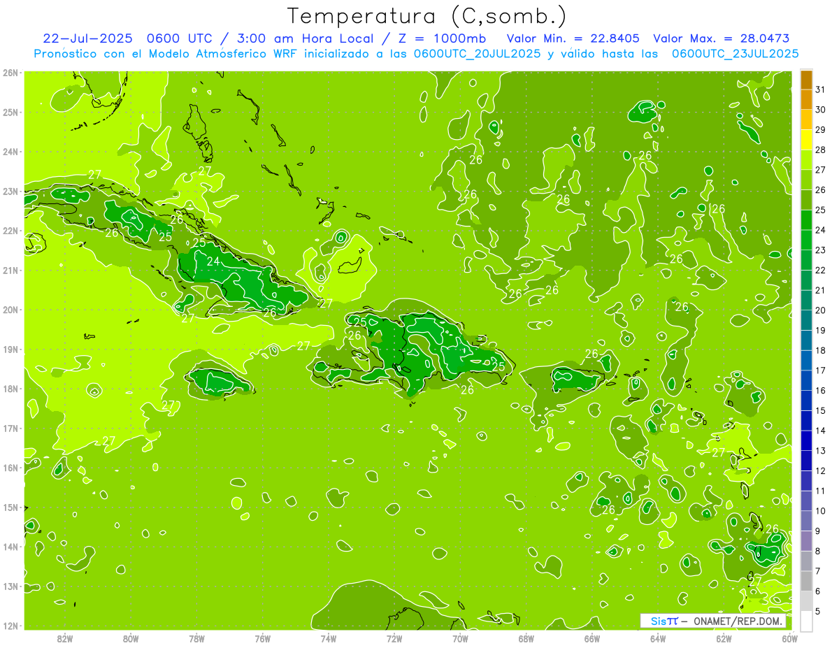Click the 12N latitude axis label
Viewport: 839px width, 648px height.
(10, 626)
